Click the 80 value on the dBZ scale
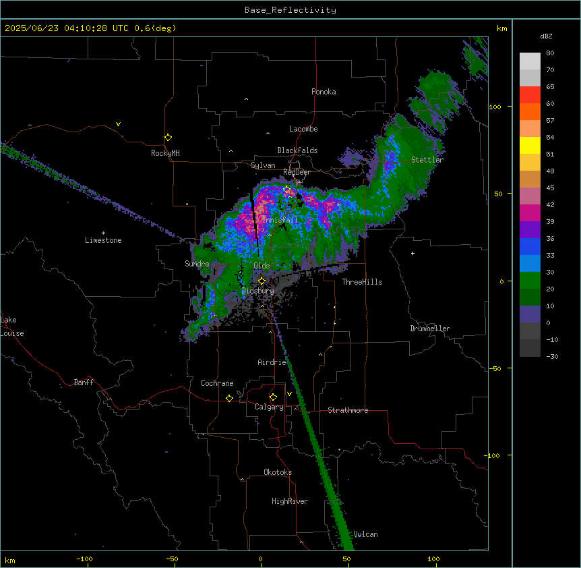 550,53
